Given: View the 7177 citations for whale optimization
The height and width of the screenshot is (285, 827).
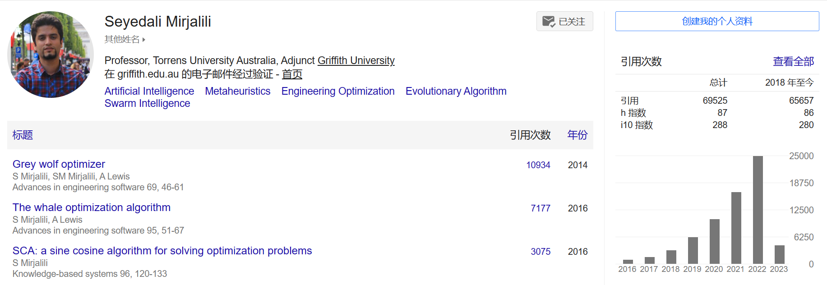Looking at the screenshot, I should (x=540, y=208).
